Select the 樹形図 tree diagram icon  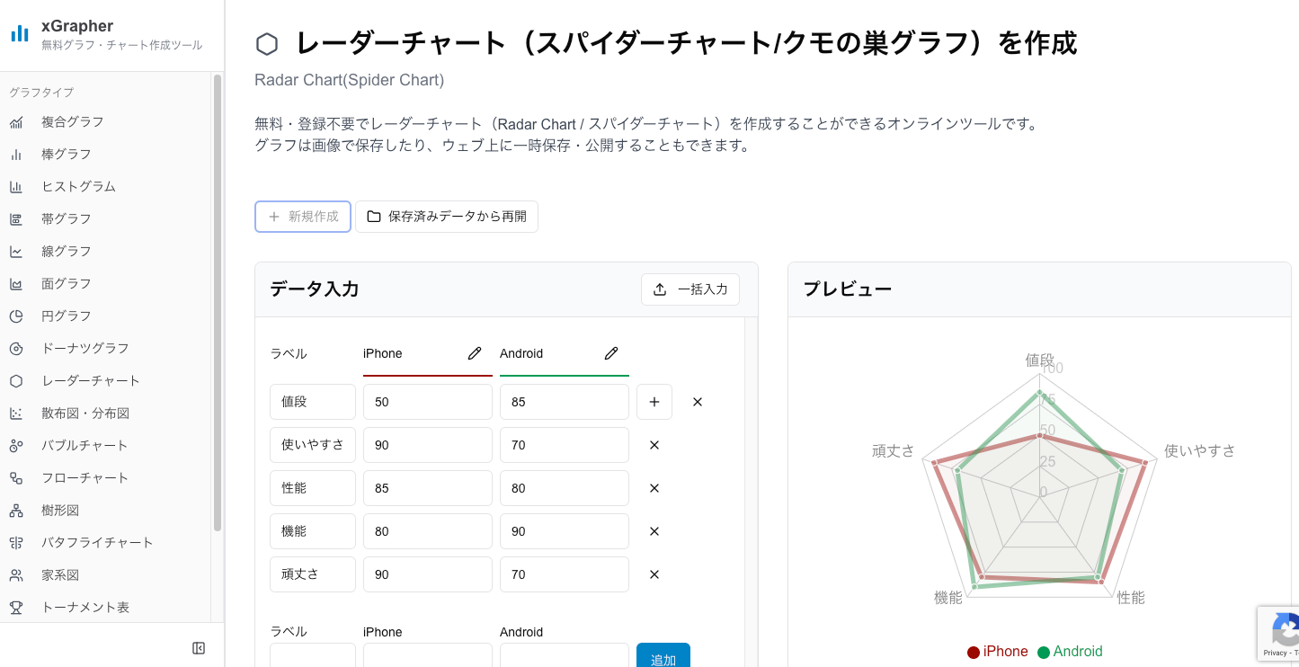16,510
